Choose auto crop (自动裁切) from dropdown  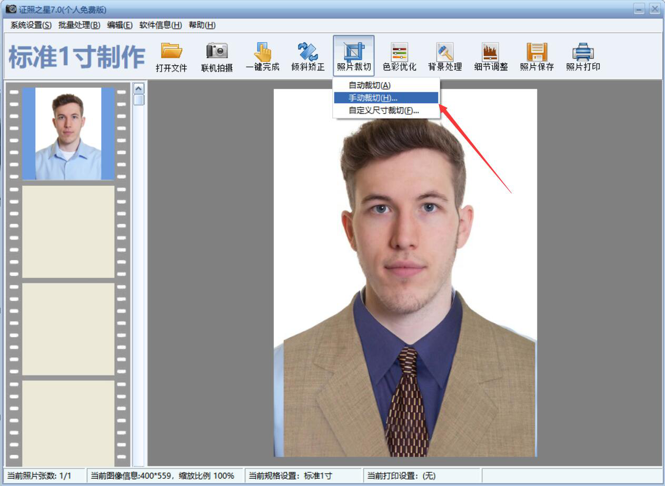click(370, 85)
